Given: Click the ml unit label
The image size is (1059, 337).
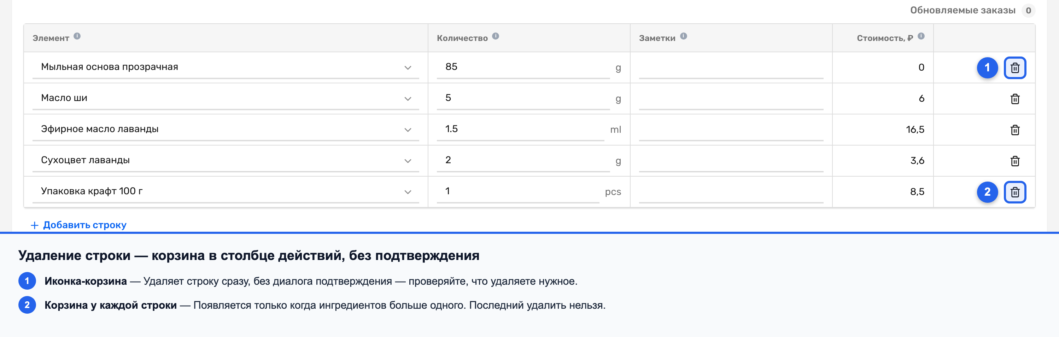Looking at the screenshot, I should click(615, 130).
